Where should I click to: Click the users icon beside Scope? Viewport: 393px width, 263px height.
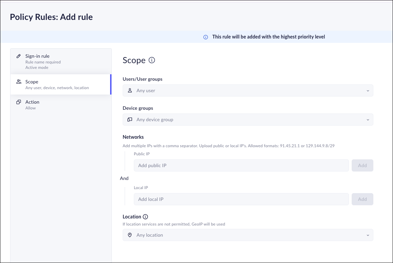[x=19, y=82]
